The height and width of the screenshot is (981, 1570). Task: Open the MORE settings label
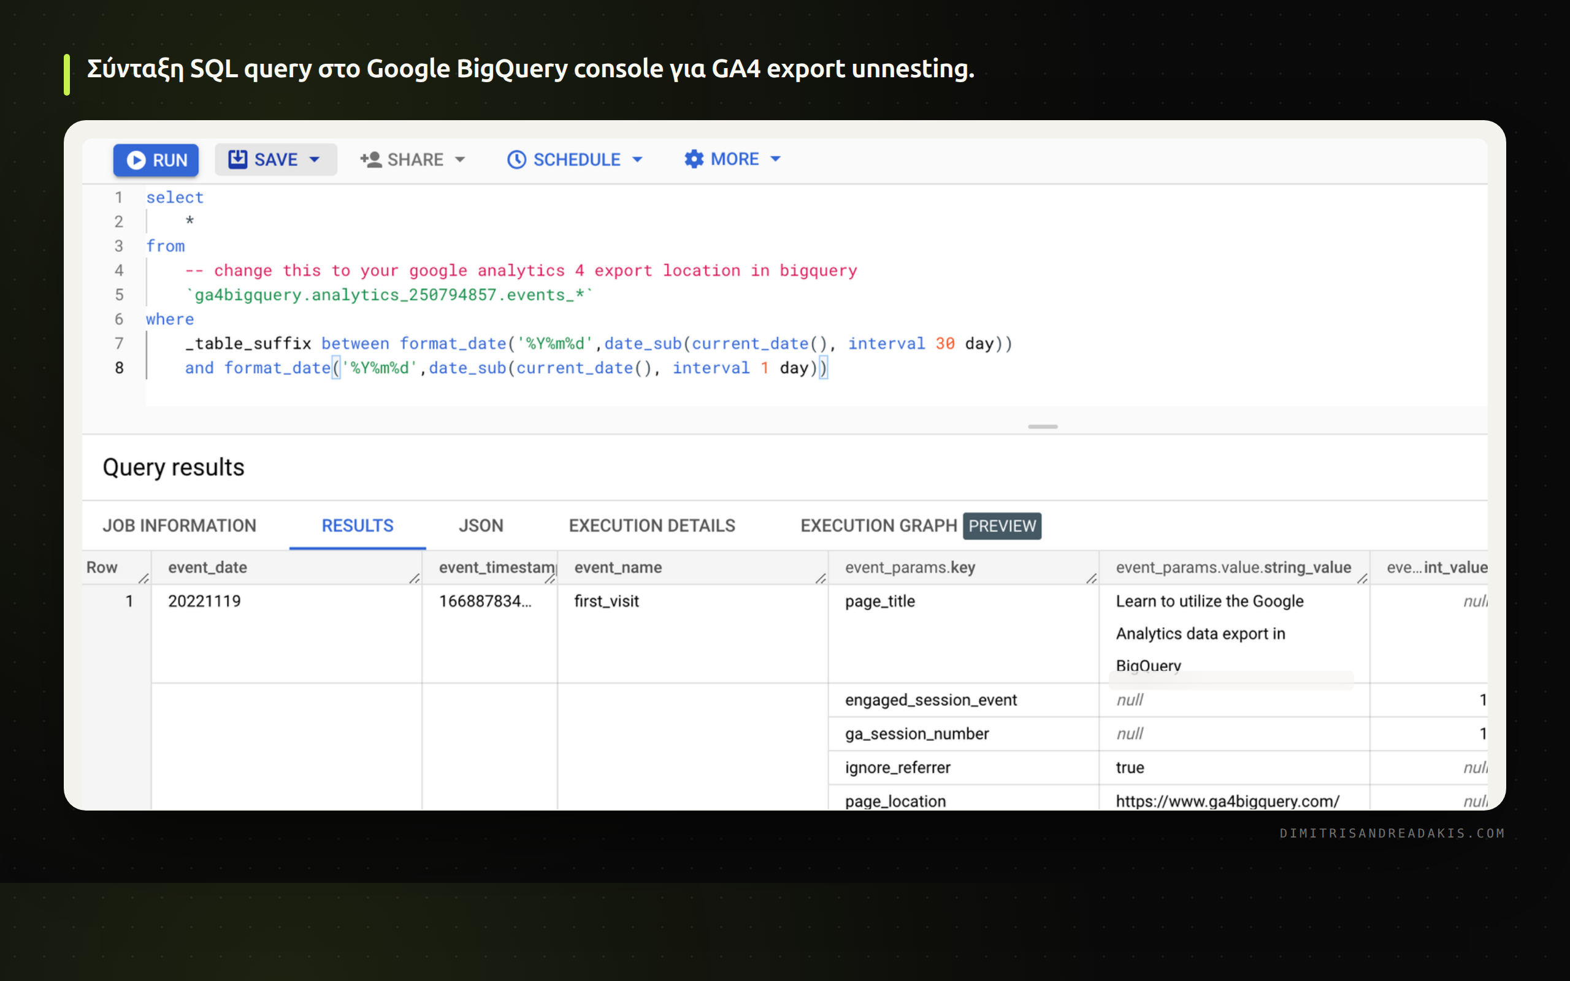734,159
